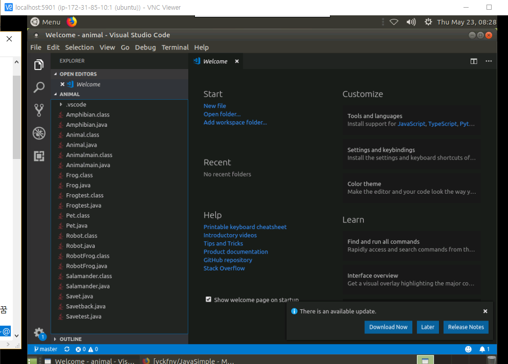The width and height of the screenshot is (508, 364).
Task: Open Frog.java in explorer
Action: tap(119, 185)
